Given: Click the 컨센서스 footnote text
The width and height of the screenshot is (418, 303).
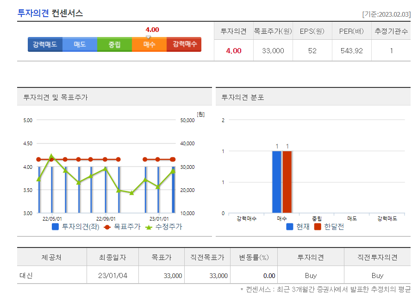Looking at the screenshot, I should [x=325, y=289].
